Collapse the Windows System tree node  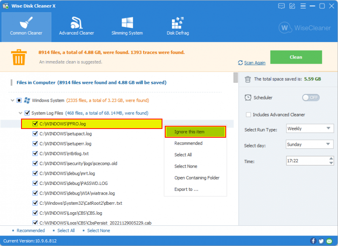(13, 100)
